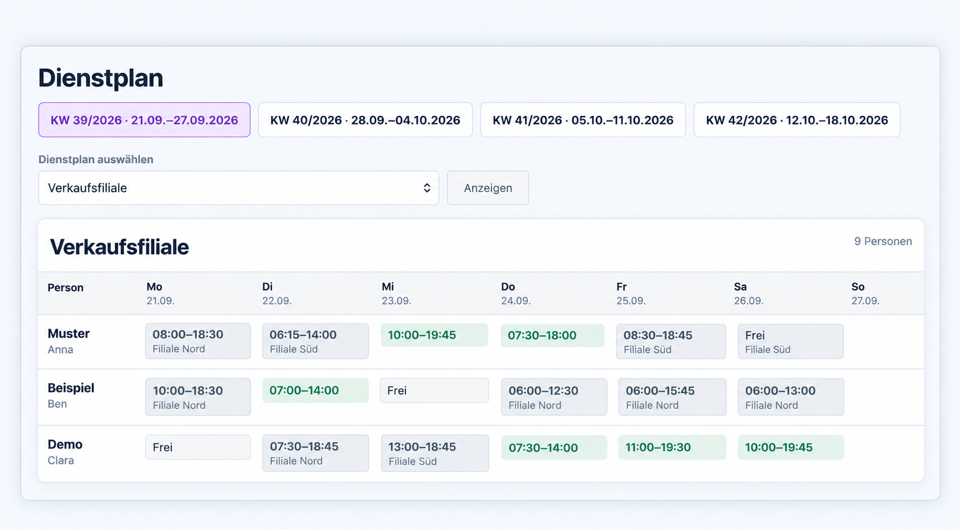960x530 pixels.
Task: Click the Do 24.09. column header
Action: tap(516, 293)
